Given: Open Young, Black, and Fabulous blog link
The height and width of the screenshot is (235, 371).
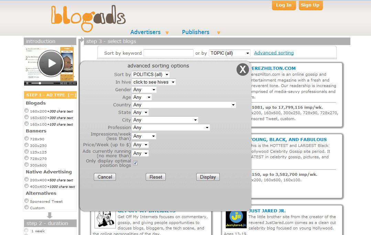Looking at the screenshot, I should (x=289, y=140).
